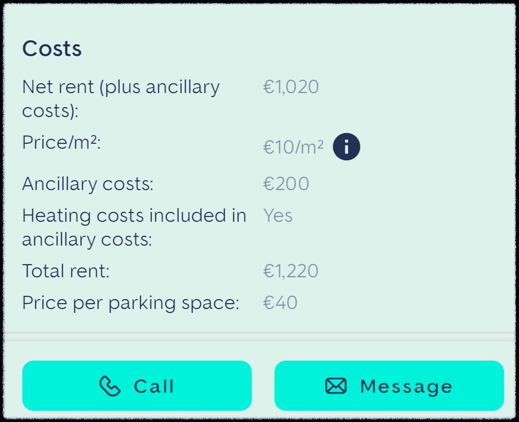Click the Total rent label
519x422 pixels.
[x=66, y=271]
